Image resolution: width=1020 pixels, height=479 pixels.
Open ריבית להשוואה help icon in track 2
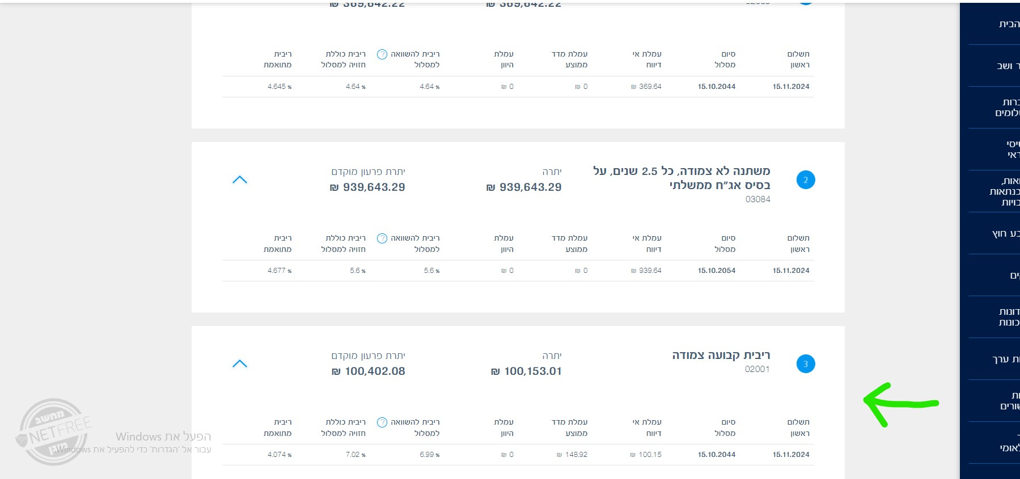(382, 238)
